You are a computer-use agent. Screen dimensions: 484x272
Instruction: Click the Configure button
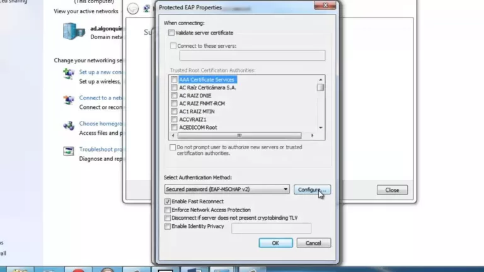click(x=312, y=190)
